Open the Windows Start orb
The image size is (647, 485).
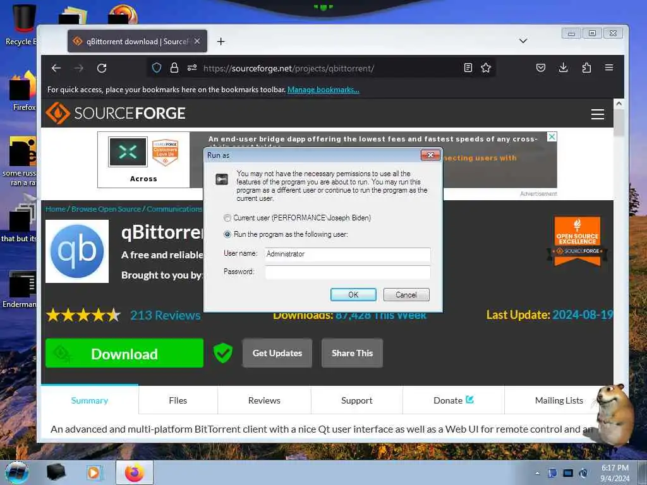[17, 472]
